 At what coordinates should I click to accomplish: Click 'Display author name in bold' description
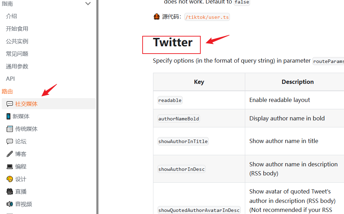[x=287, y=119]
